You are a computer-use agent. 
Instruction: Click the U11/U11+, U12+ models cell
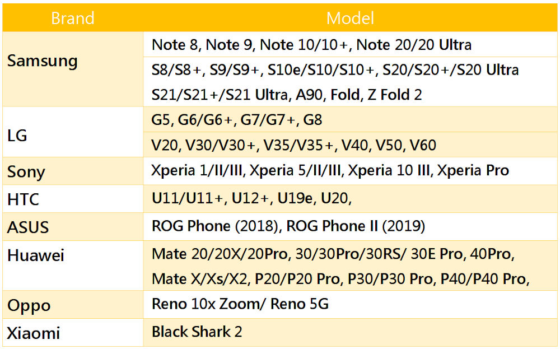(x=351, y=199)
